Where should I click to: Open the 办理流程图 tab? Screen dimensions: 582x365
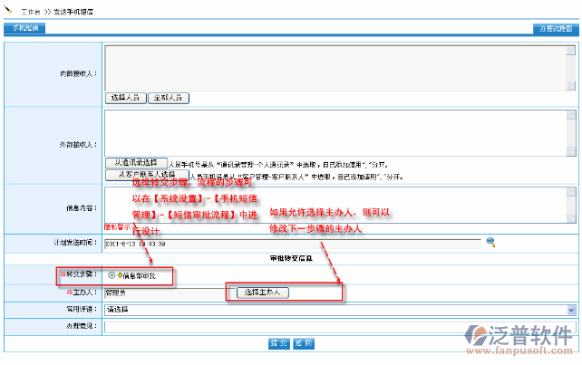tap(554, 29)
